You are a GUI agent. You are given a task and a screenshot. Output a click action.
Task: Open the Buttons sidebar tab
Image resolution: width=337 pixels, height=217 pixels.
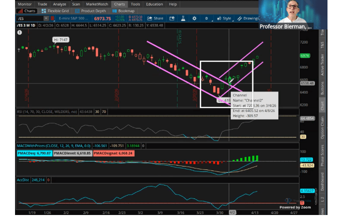(322, 88)
